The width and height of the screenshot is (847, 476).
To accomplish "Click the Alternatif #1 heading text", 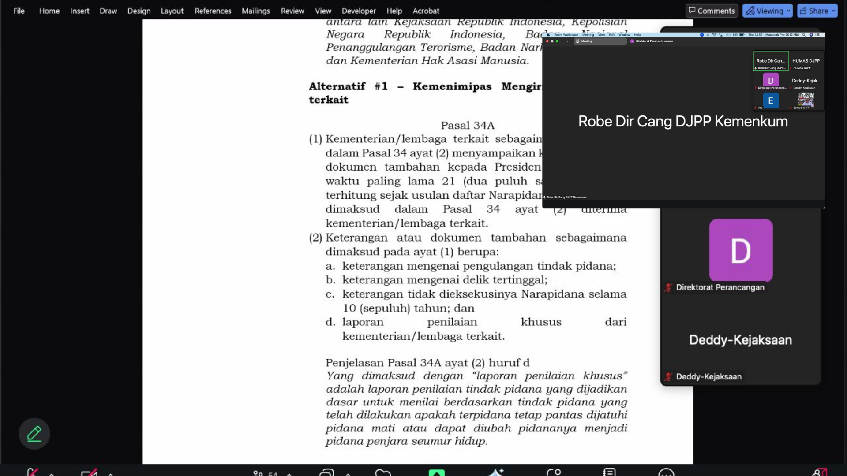I will click(x=426, y=93).
